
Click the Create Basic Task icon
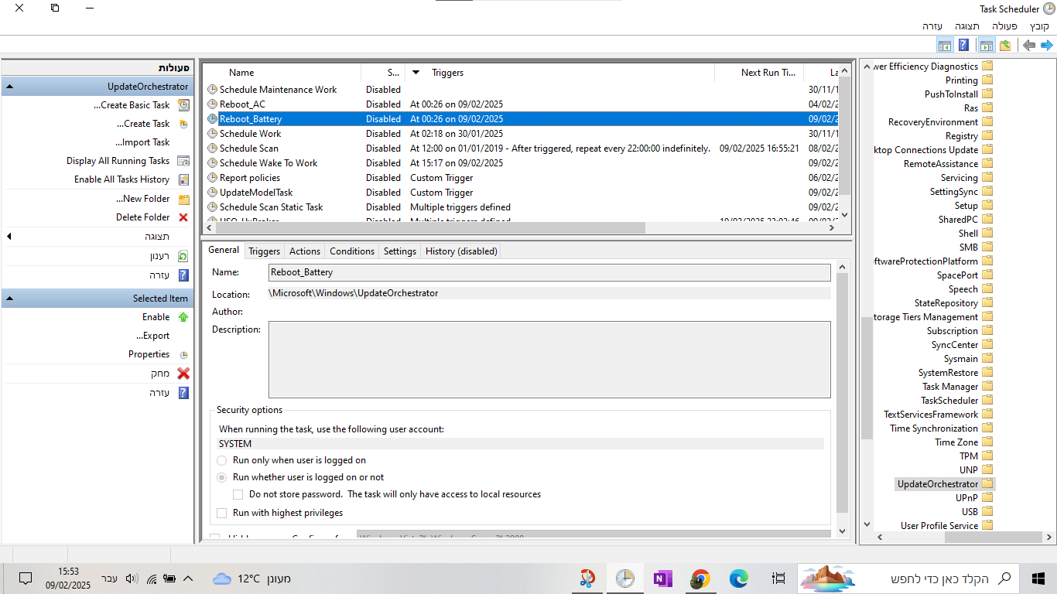pos(183,105)
